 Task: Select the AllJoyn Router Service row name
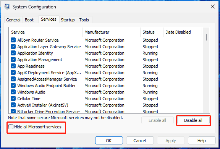click(x=38, y=40)
